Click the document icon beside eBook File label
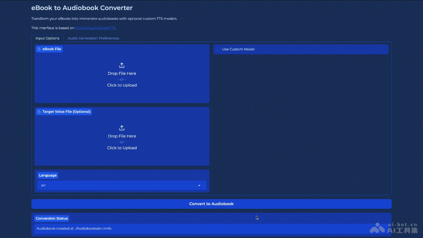Image resolution: width=423 pixels, height=238 pixels. [x=39, y=49]
